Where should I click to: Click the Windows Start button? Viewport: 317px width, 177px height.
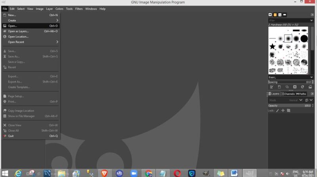click(5, 173)
